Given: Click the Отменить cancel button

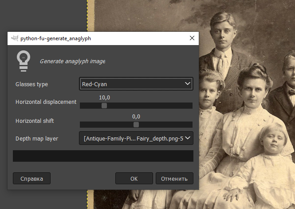Looking at the screenshot, I should point(174,179).
